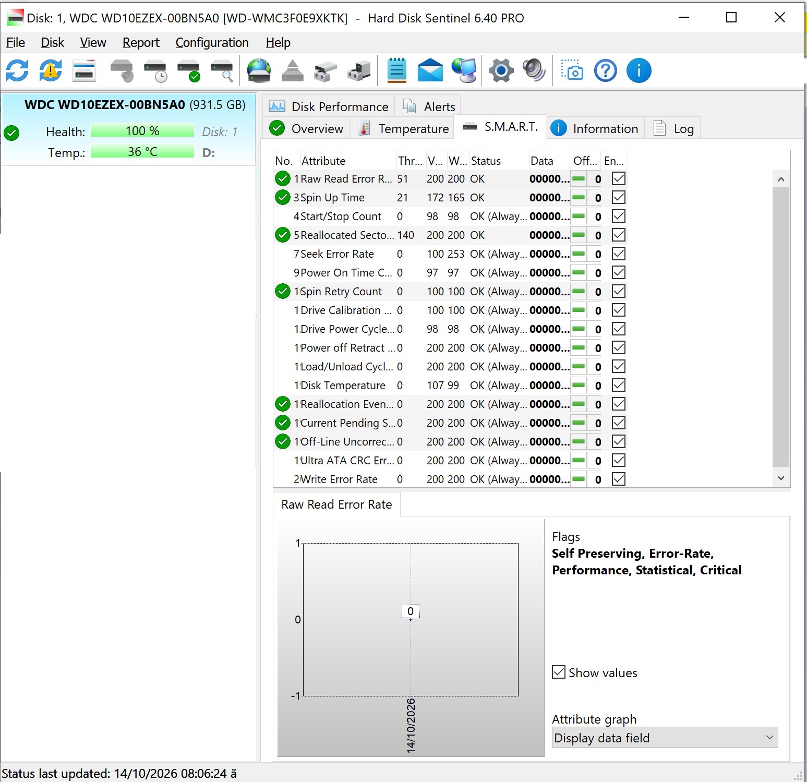
Task: Switch to the Information tab
Action: (595, 128)
